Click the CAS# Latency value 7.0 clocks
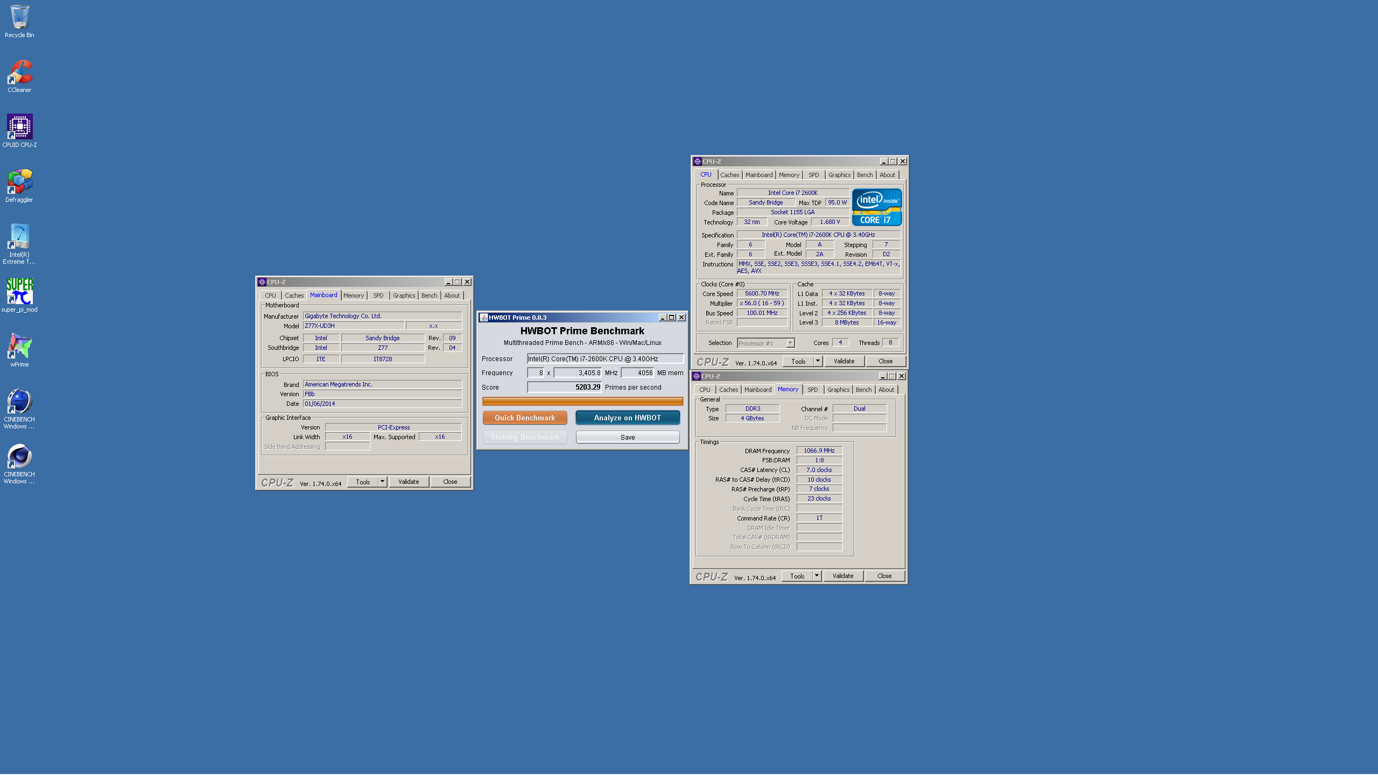 point(819,470)
